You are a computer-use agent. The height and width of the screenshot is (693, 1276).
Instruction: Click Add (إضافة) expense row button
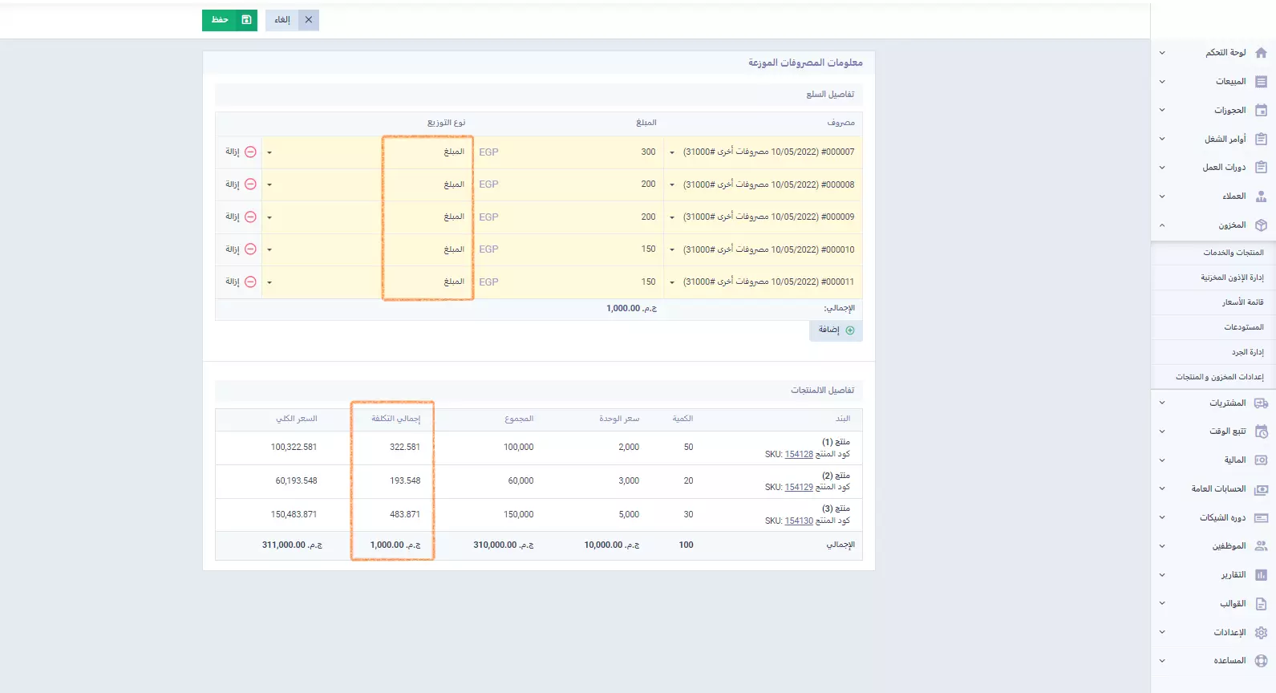(x=836, y=330)
